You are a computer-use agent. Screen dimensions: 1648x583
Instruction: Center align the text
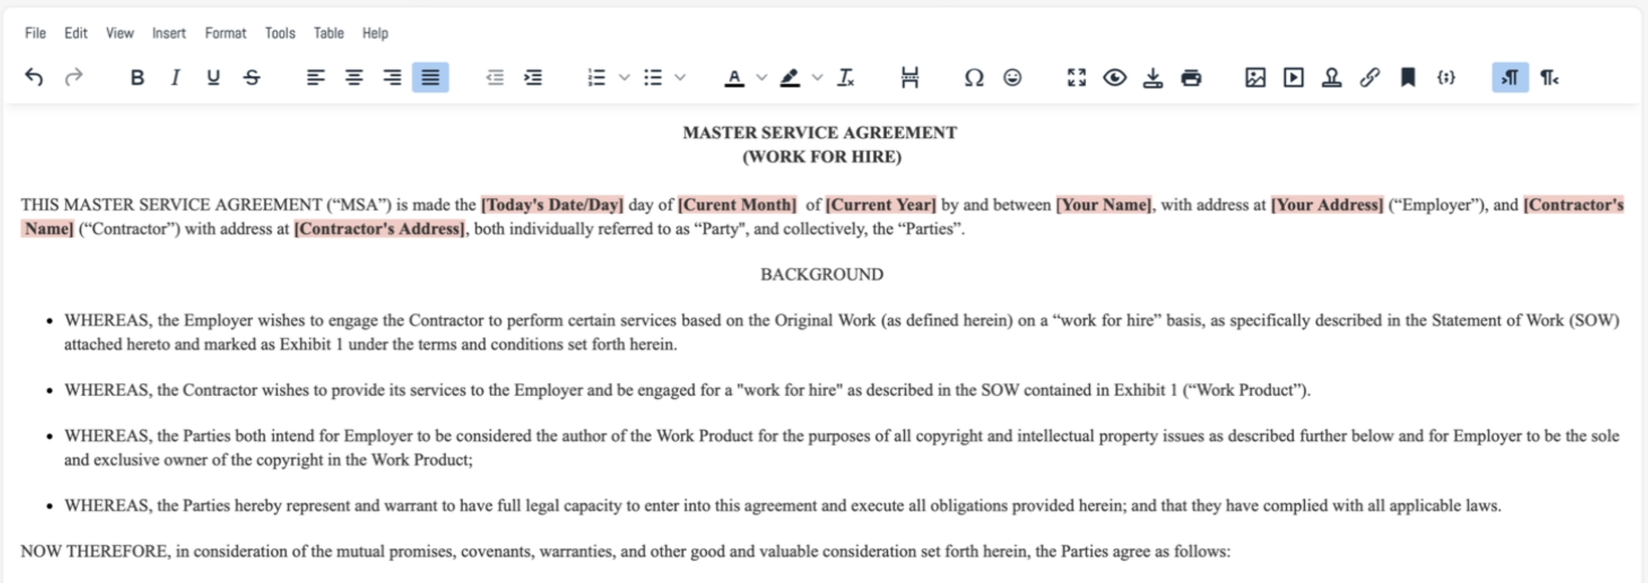point(354,77)
